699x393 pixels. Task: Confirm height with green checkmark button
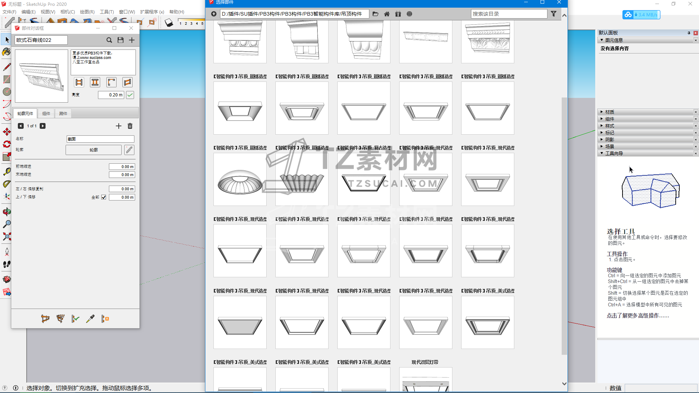[x=130, y=95]
